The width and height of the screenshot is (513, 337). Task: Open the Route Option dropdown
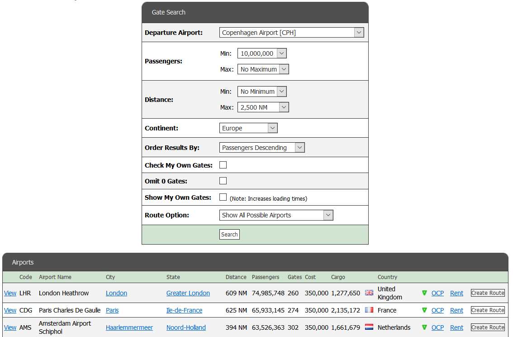coord(276,215)
